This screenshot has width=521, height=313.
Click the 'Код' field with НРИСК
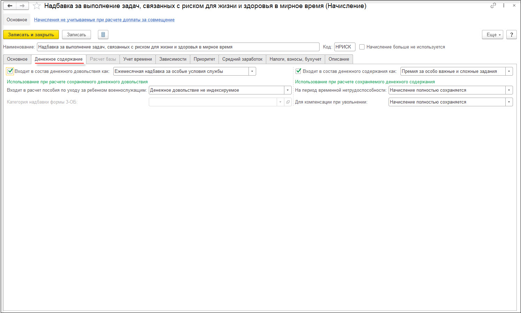(345, 47)
